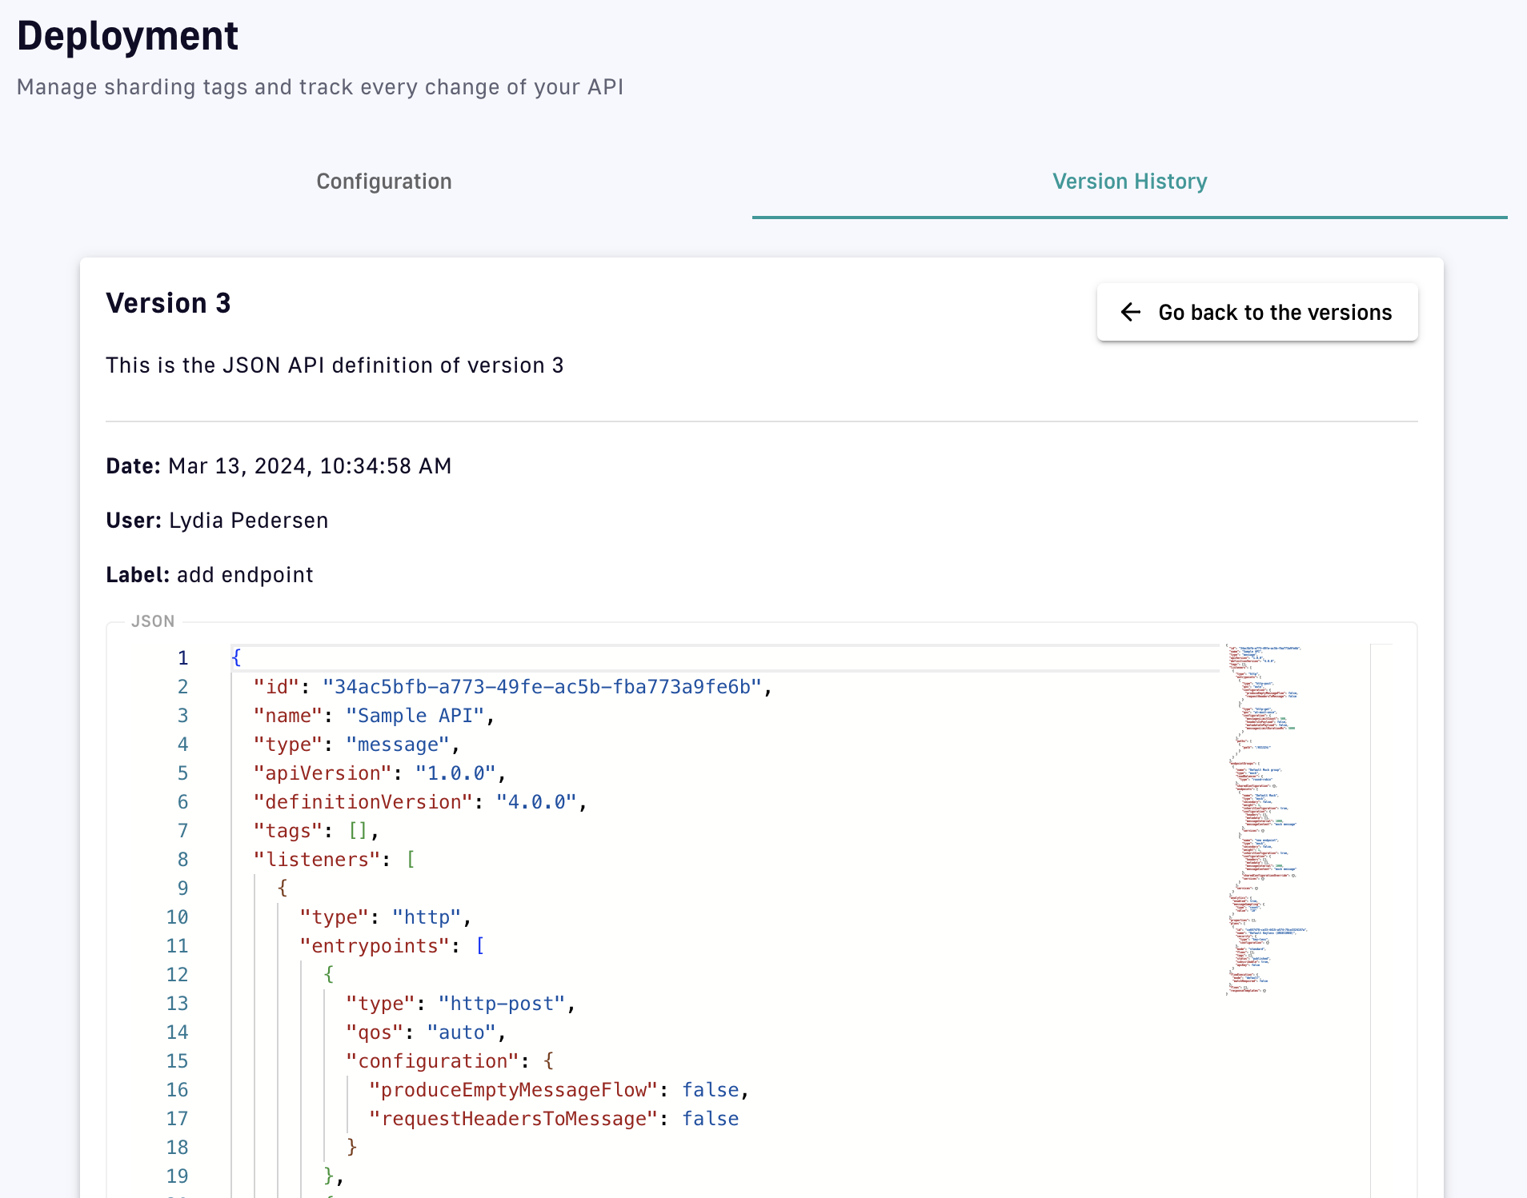The height and width of the screenshot is (1198, 1527).
Task: Click the JSON editor minimap preview
Action: 1264,816
